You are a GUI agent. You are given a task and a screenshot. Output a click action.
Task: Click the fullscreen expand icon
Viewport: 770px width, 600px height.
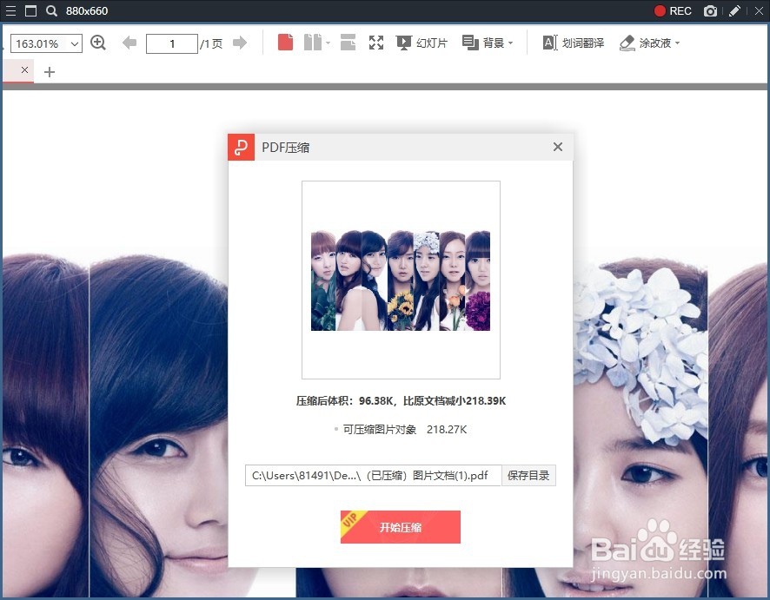[x=376, y=43]
